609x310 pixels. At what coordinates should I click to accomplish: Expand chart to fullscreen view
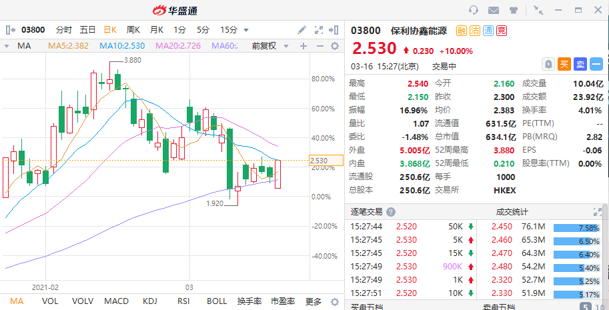[319, 30]
